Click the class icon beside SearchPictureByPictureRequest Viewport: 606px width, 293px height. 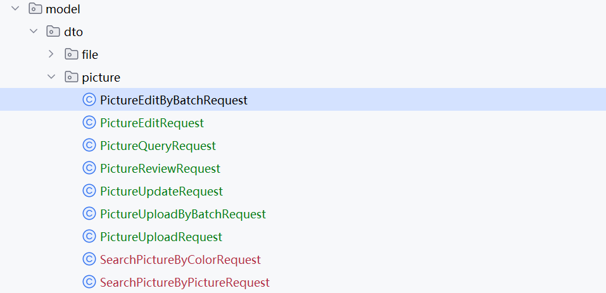[x=89, y=282]
